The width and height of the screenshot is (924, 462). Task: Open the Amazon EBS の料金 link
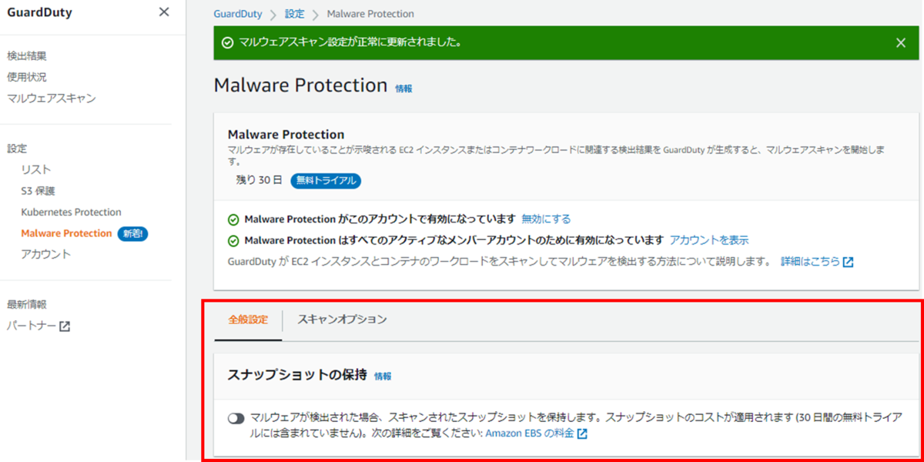pyautogui.click(x=530, y=434)
